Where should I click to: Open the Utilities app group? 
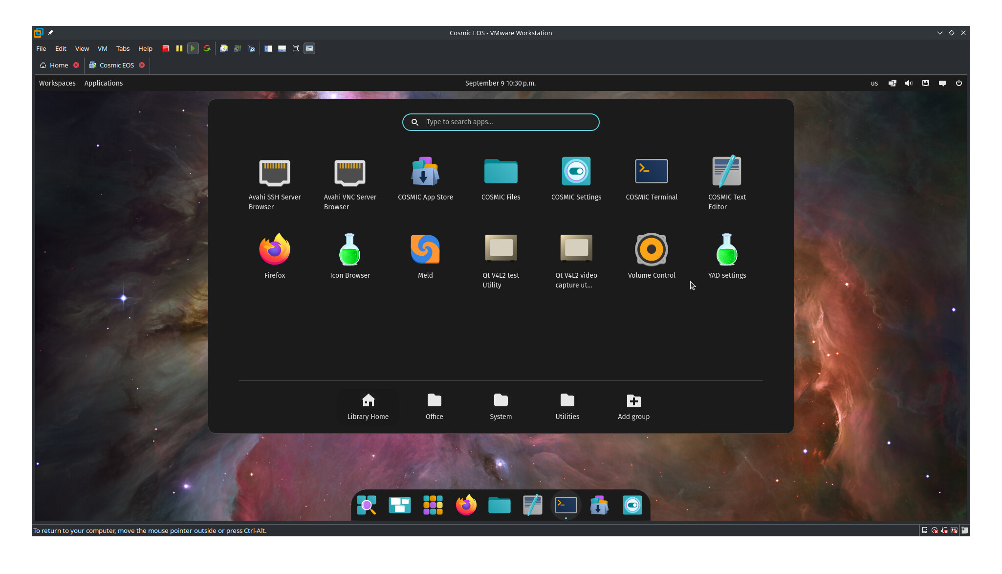(x=567, y=407)
